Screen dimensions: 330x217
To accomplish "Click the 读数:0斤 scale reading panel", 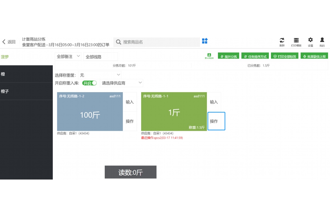I will (x=130, y=172).
